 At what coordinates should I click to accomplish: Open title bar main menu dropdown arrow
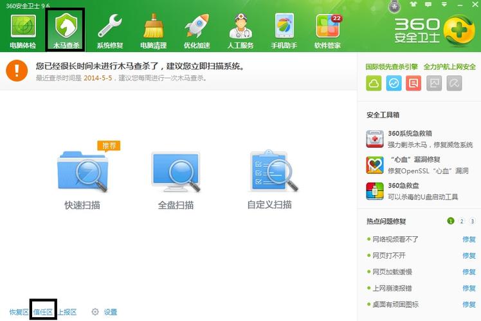coord(444,4)
